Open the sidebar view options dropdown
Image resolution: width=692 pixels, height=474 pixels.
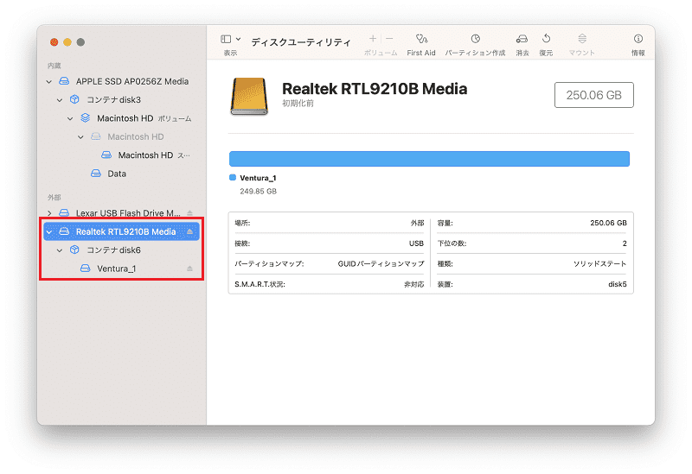tap(239, 39)
